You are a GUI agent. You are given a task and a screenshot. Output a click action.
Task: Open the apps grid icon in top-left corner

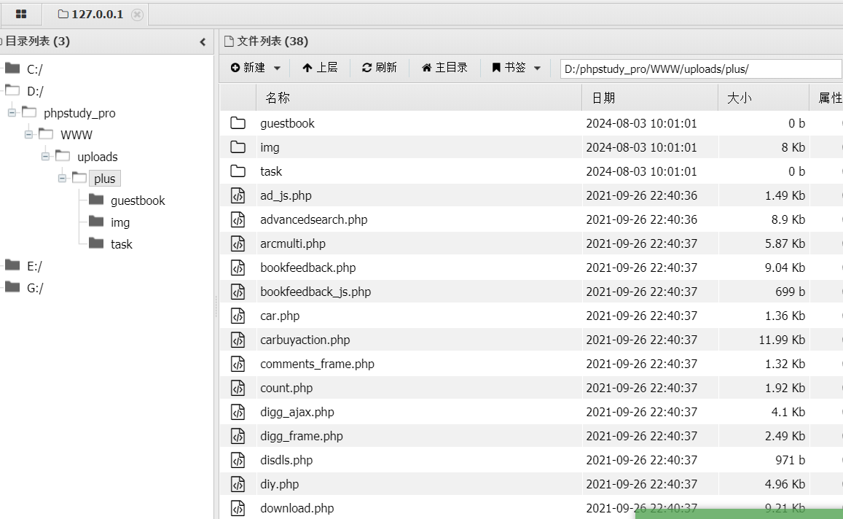(x=21, y=13)
